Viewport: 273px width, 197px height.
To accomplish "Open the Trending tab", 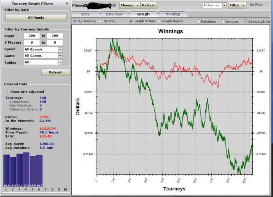I will coord(172,14).
